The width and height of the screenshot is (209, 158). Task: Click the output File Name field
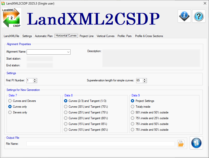click(x=100, y=144)
